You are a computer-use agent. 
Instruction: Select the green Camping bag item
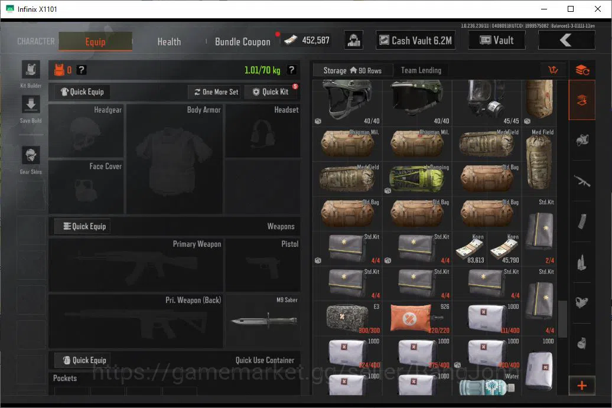click(x=417, y=179)
